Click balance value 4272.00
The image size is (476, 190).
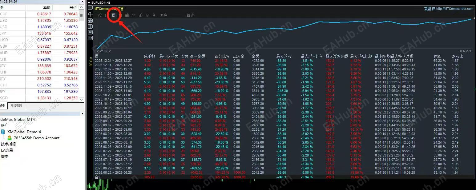(258, 61)
